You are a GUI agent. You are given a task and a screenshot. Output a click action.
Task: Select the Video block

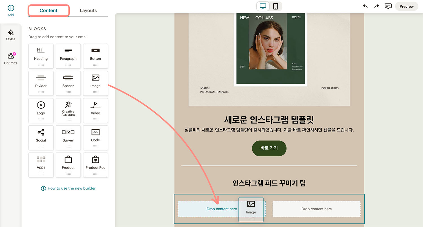96,111
